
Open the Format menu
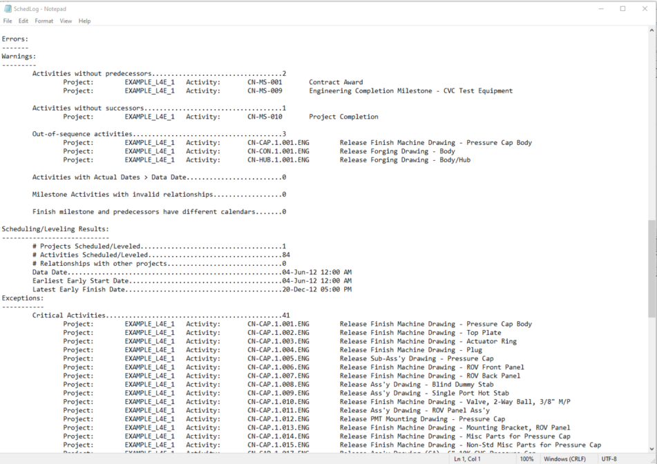[x=44, y=21]
